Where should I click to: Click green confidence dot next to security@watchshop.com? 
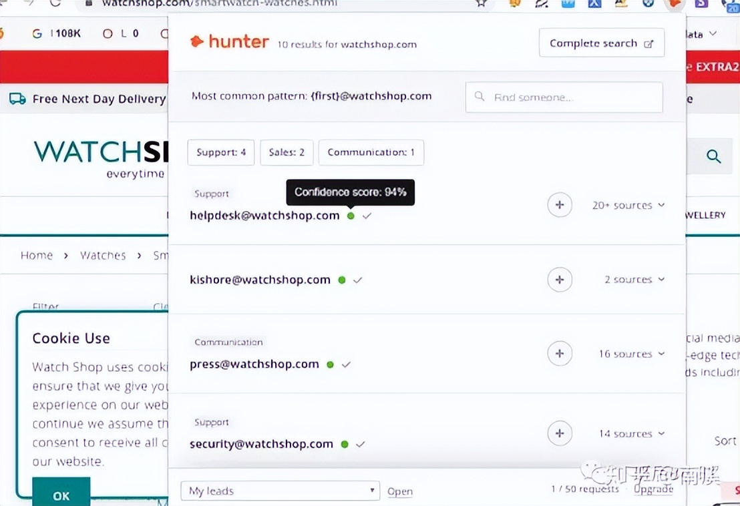pyautogui.click(x=345, y=444)
